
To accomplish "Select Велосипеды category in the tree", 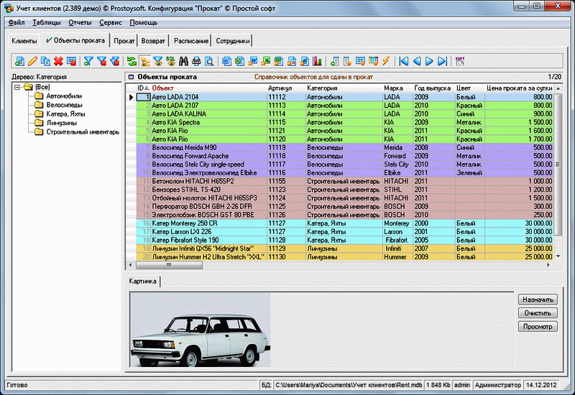I will coord(63,105).
